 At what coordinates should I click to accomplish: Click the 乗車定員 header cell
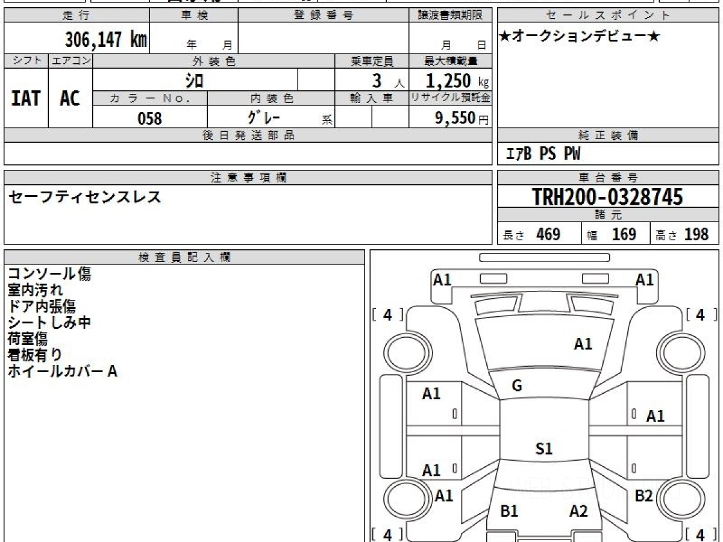click(372, 61)
